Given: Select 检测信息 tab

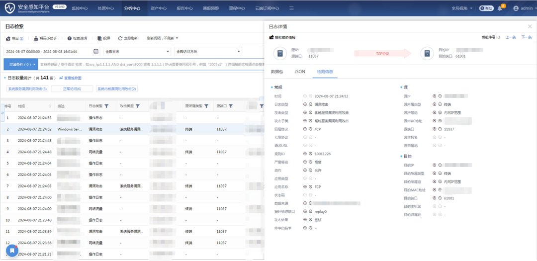Looking at the screenshot, I should click(325, 72).
